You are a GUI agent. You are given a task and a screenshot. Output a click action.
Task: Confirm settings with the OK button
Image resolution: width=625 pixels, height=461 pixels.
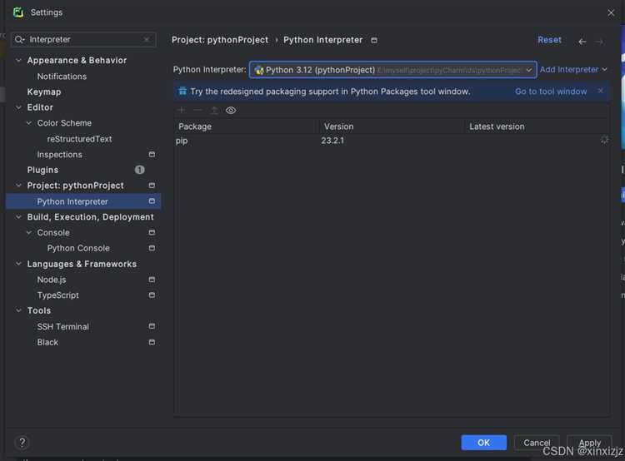[483, 443]
